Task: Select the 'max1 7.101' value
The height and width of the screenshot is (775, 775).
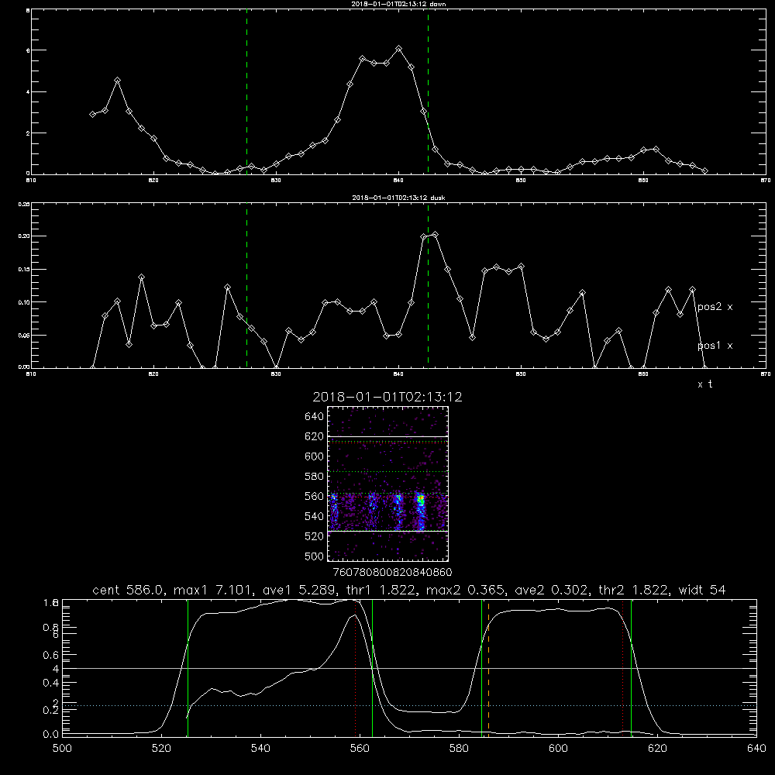Action: pyautogui.click(x=213, y=590)
